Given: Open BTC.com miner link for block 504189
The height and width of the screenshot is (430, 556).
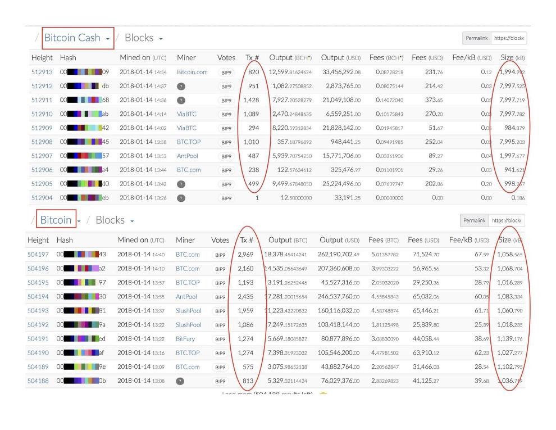Looking at the screenshot, I should click(188, 367).
